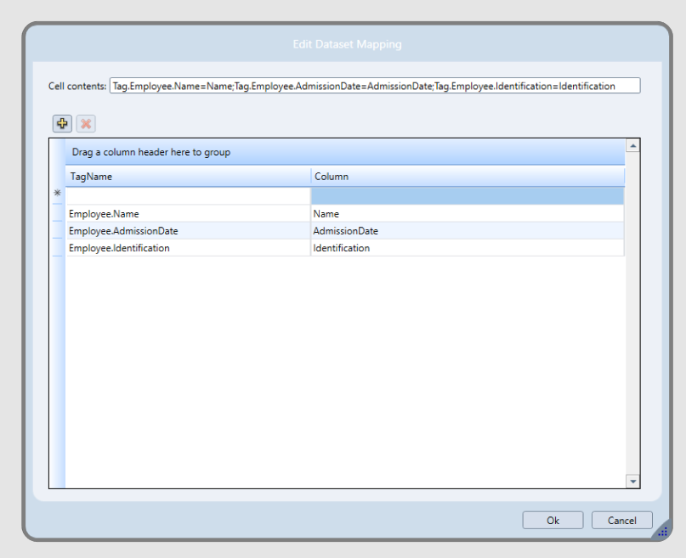
Task: Click the new row asterisk indicator
Action: 57,194
